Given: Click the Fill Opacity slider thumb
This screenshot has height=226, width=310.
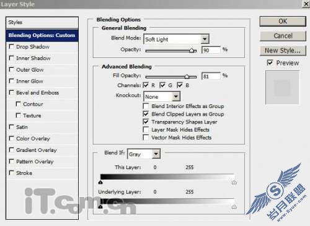Looking at the screenshot, I should coord(187,77).
